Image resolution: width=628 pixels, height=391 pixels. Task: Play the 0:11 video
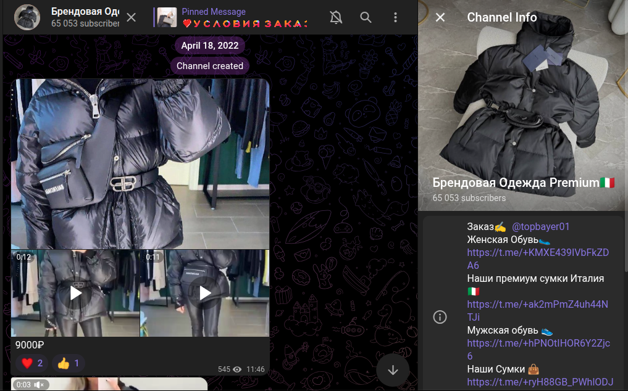pyautogui.click(x=205, y=293)
